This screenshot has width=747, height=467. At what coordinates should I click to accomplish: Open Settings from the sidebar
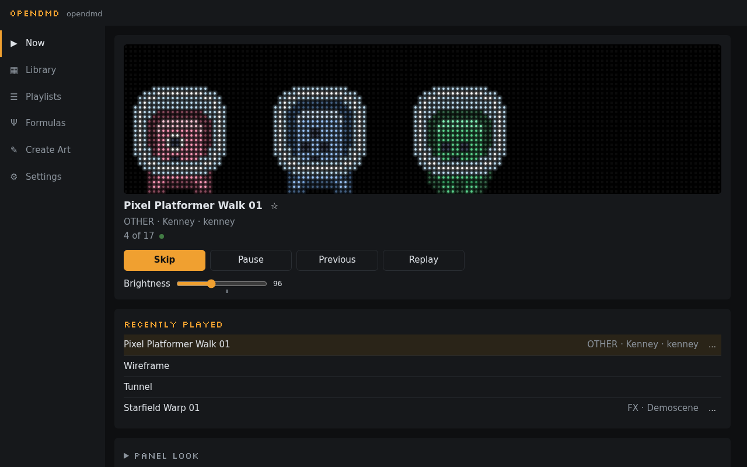point(53,177)
